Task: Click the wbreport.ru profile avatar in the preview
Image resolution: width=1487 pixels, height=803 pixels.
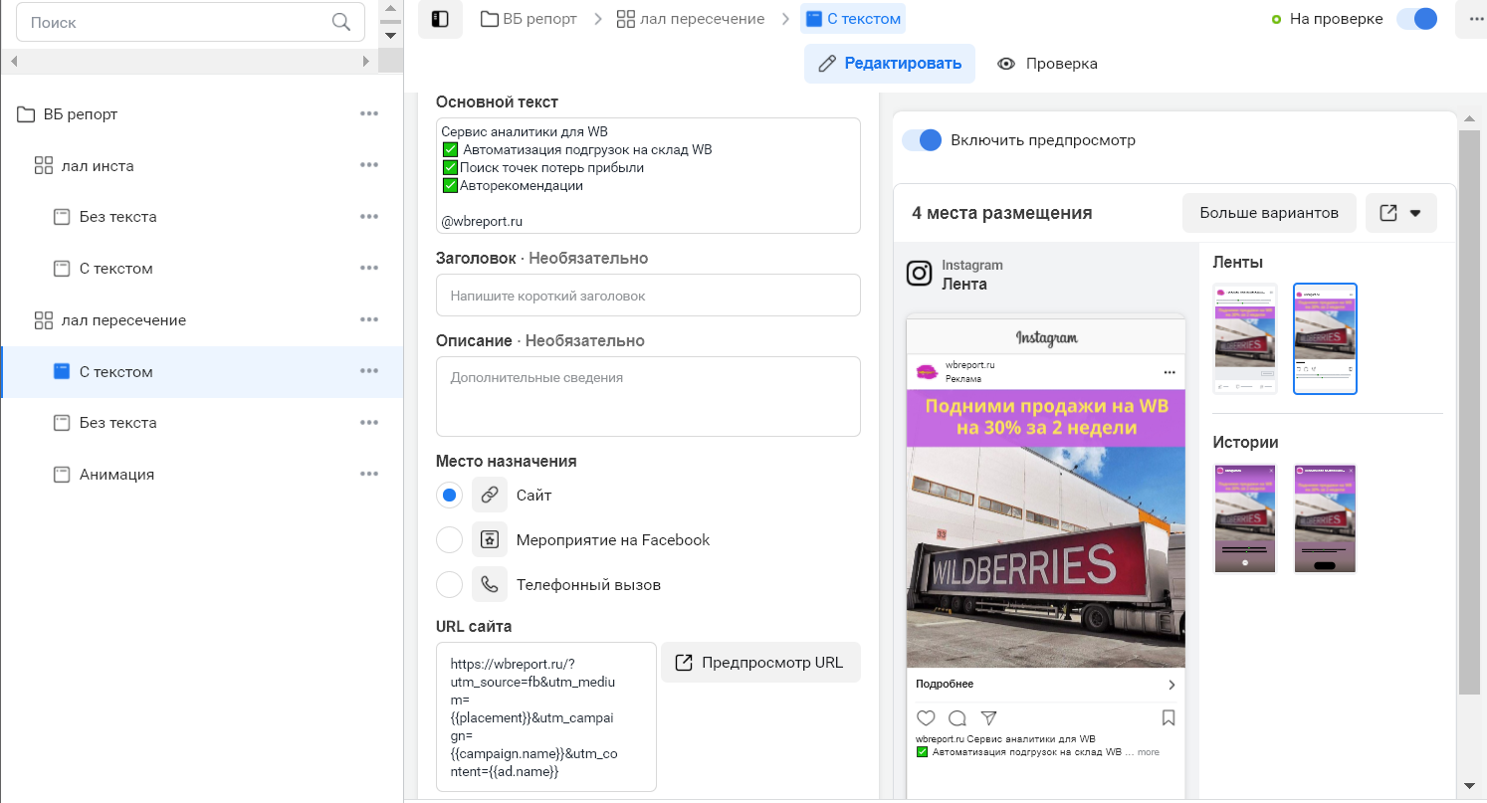Action: pyautogui.click(x=927, y=372)
